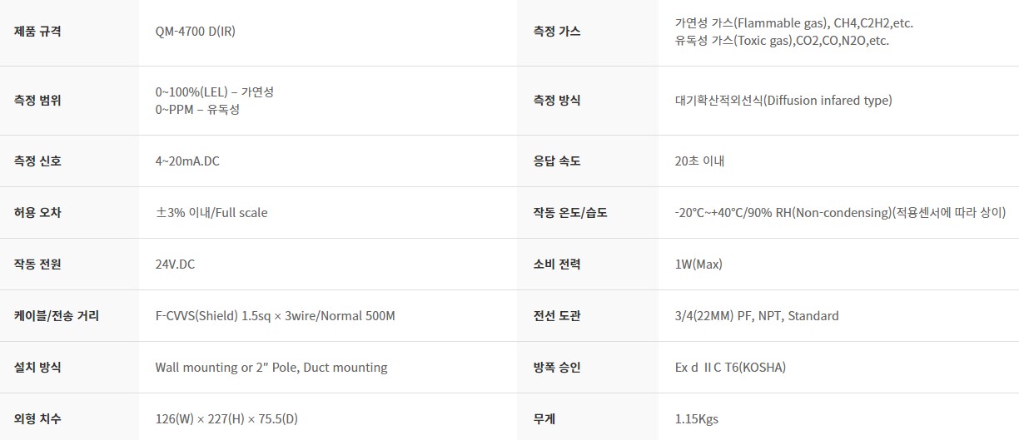This screenshot has height=440, width=1019.
Task: Select the 0~100%(LEL) range value
Action: (215, 92)
